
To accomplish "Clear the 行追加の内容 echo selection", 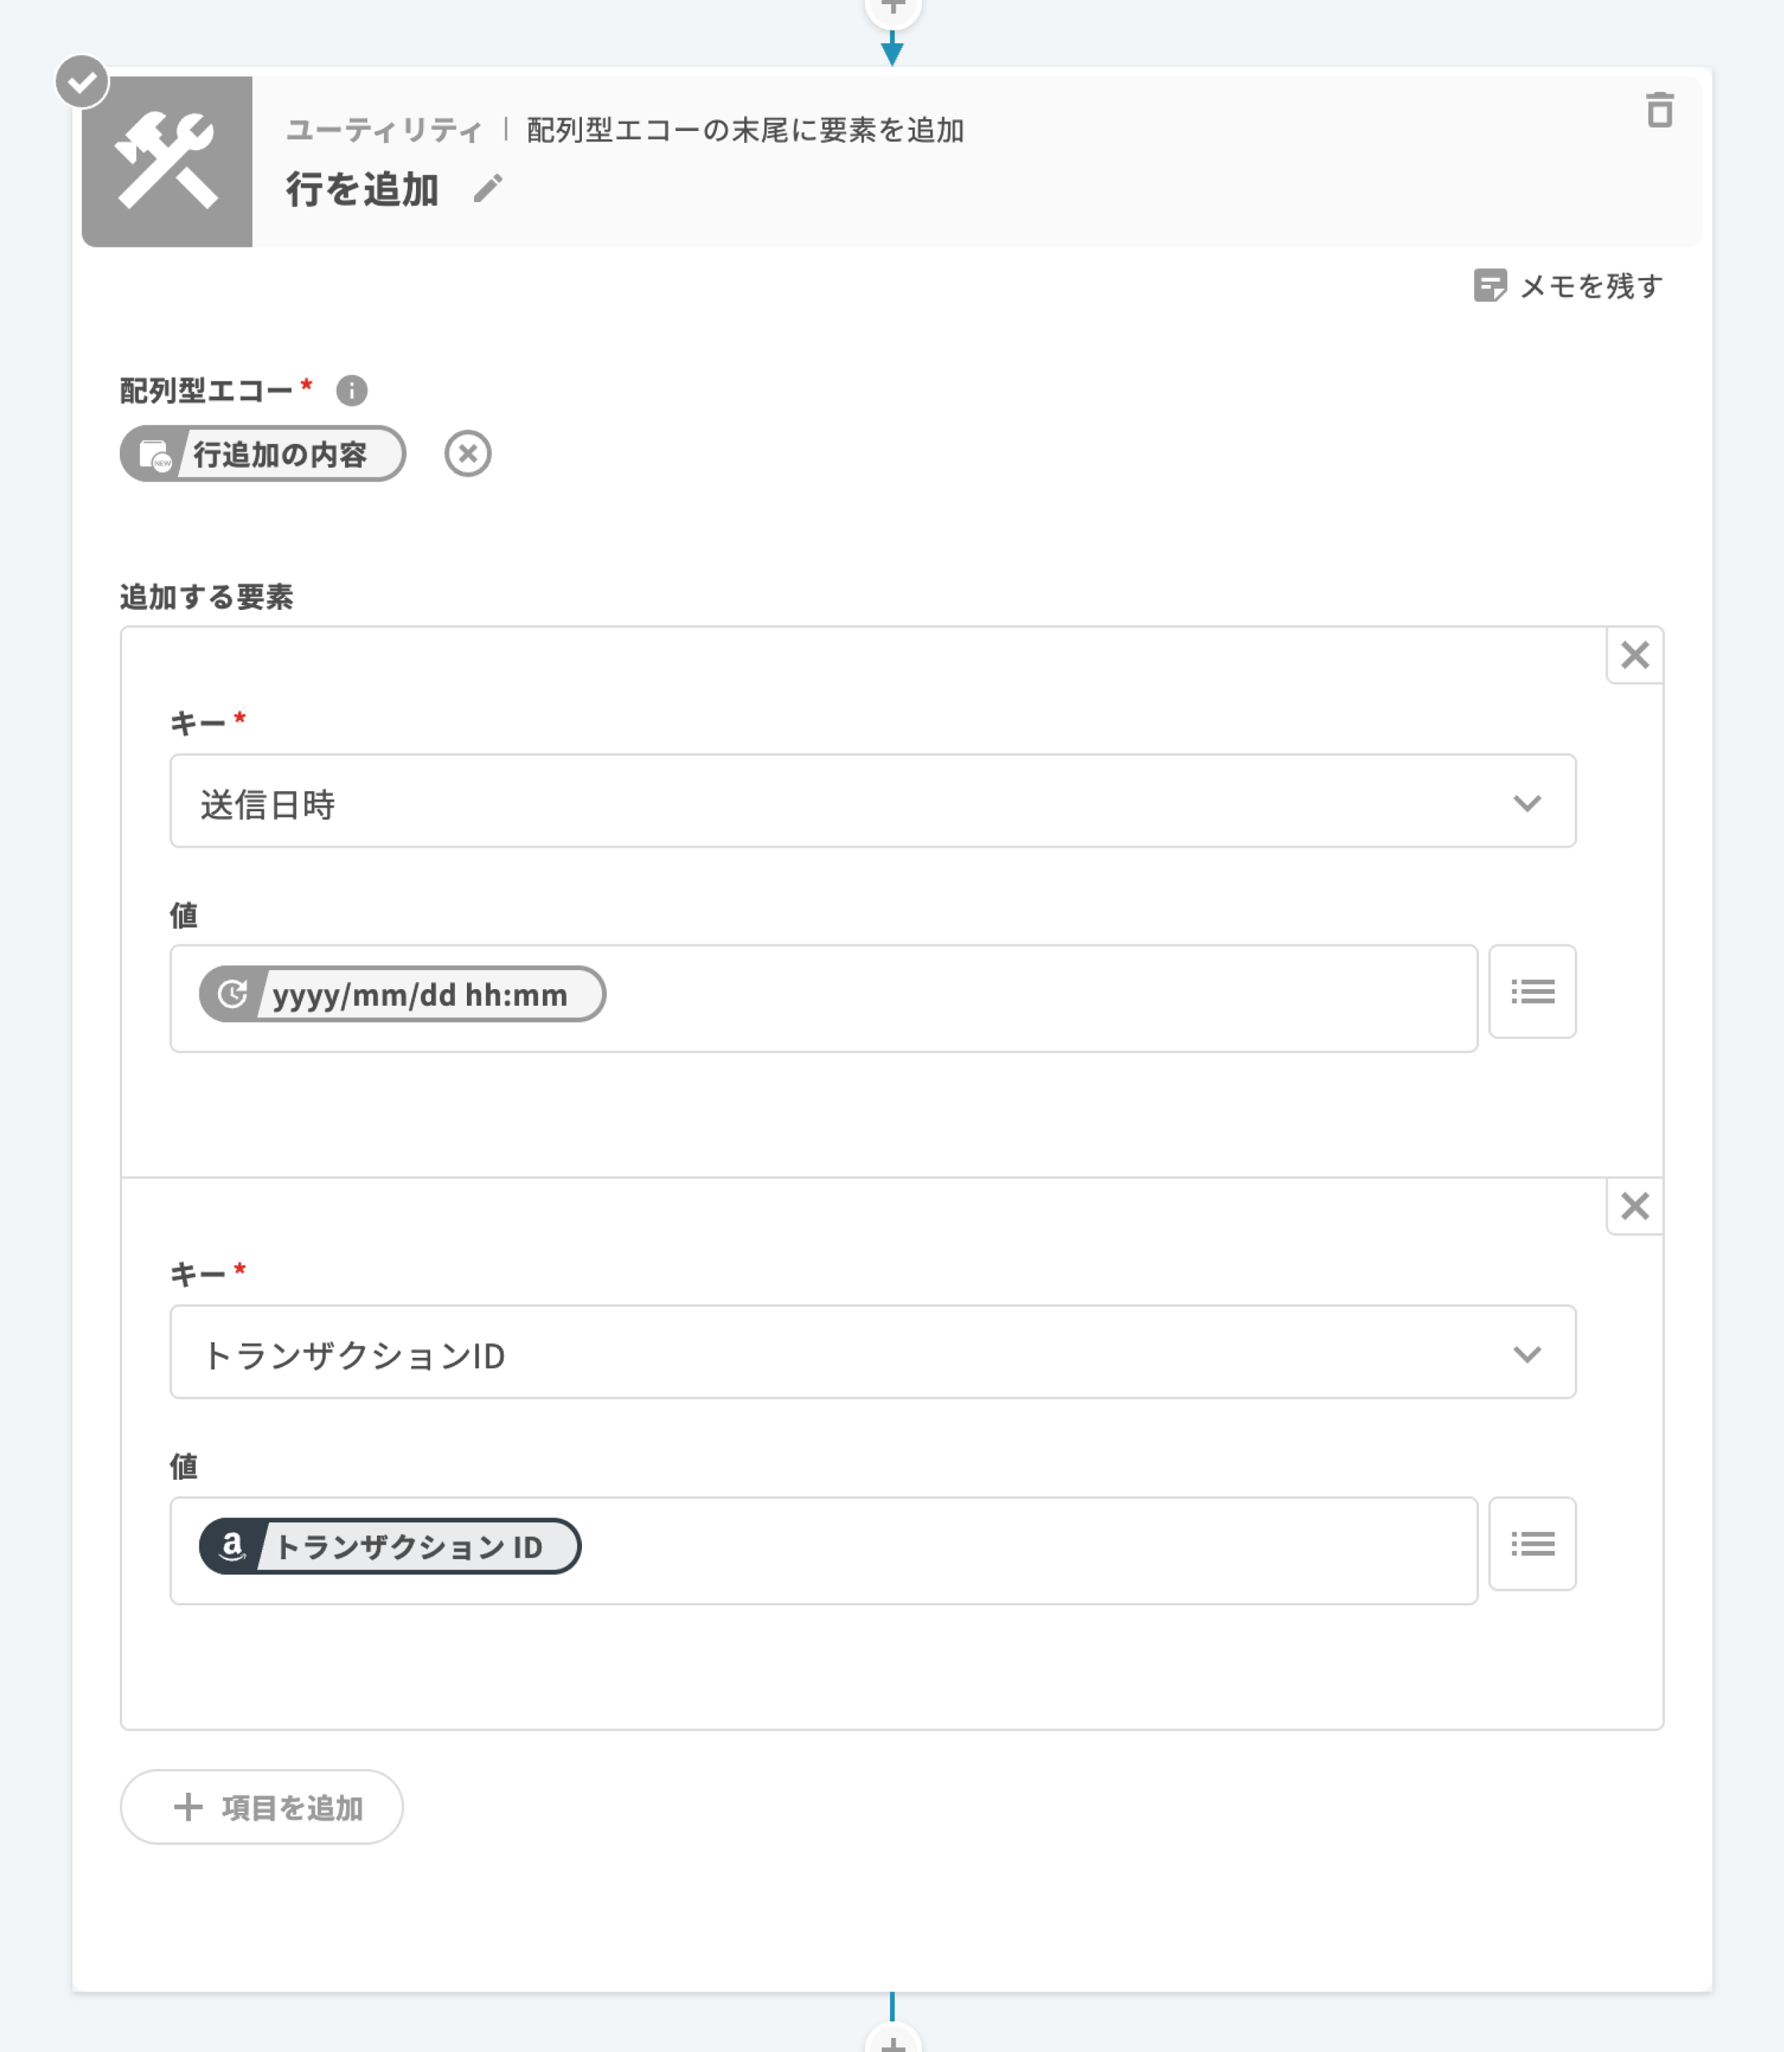I will pos(467,454).
